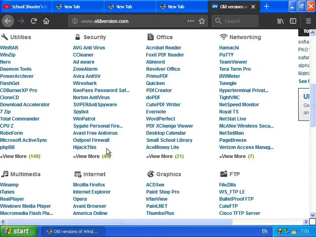Open the Windows Media Player link
The height and width of the screenshot is (237, 316).
[x=25, y=206]
